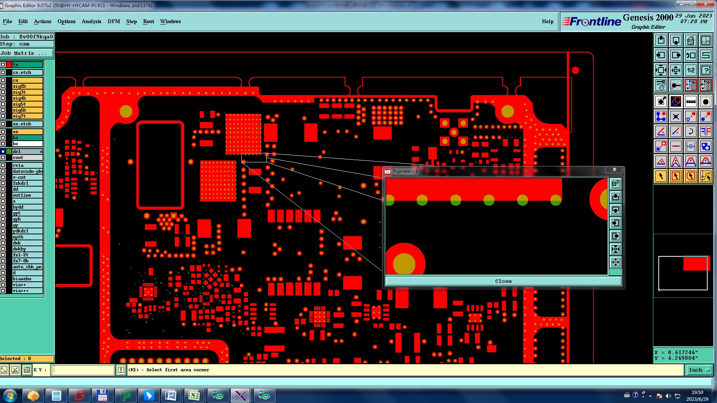Screen dimensions: 717x403
Task: Open the DFM menu
Action: click(114, 21)
